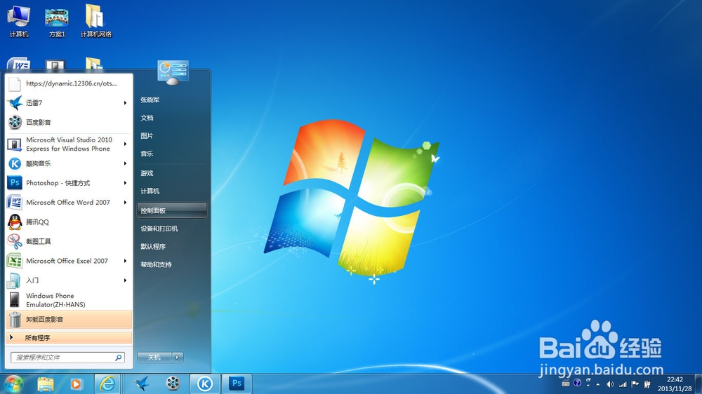Open 默认程序 Default Programs
Screen dimensions: 702x394
click(x=153, y=246)
